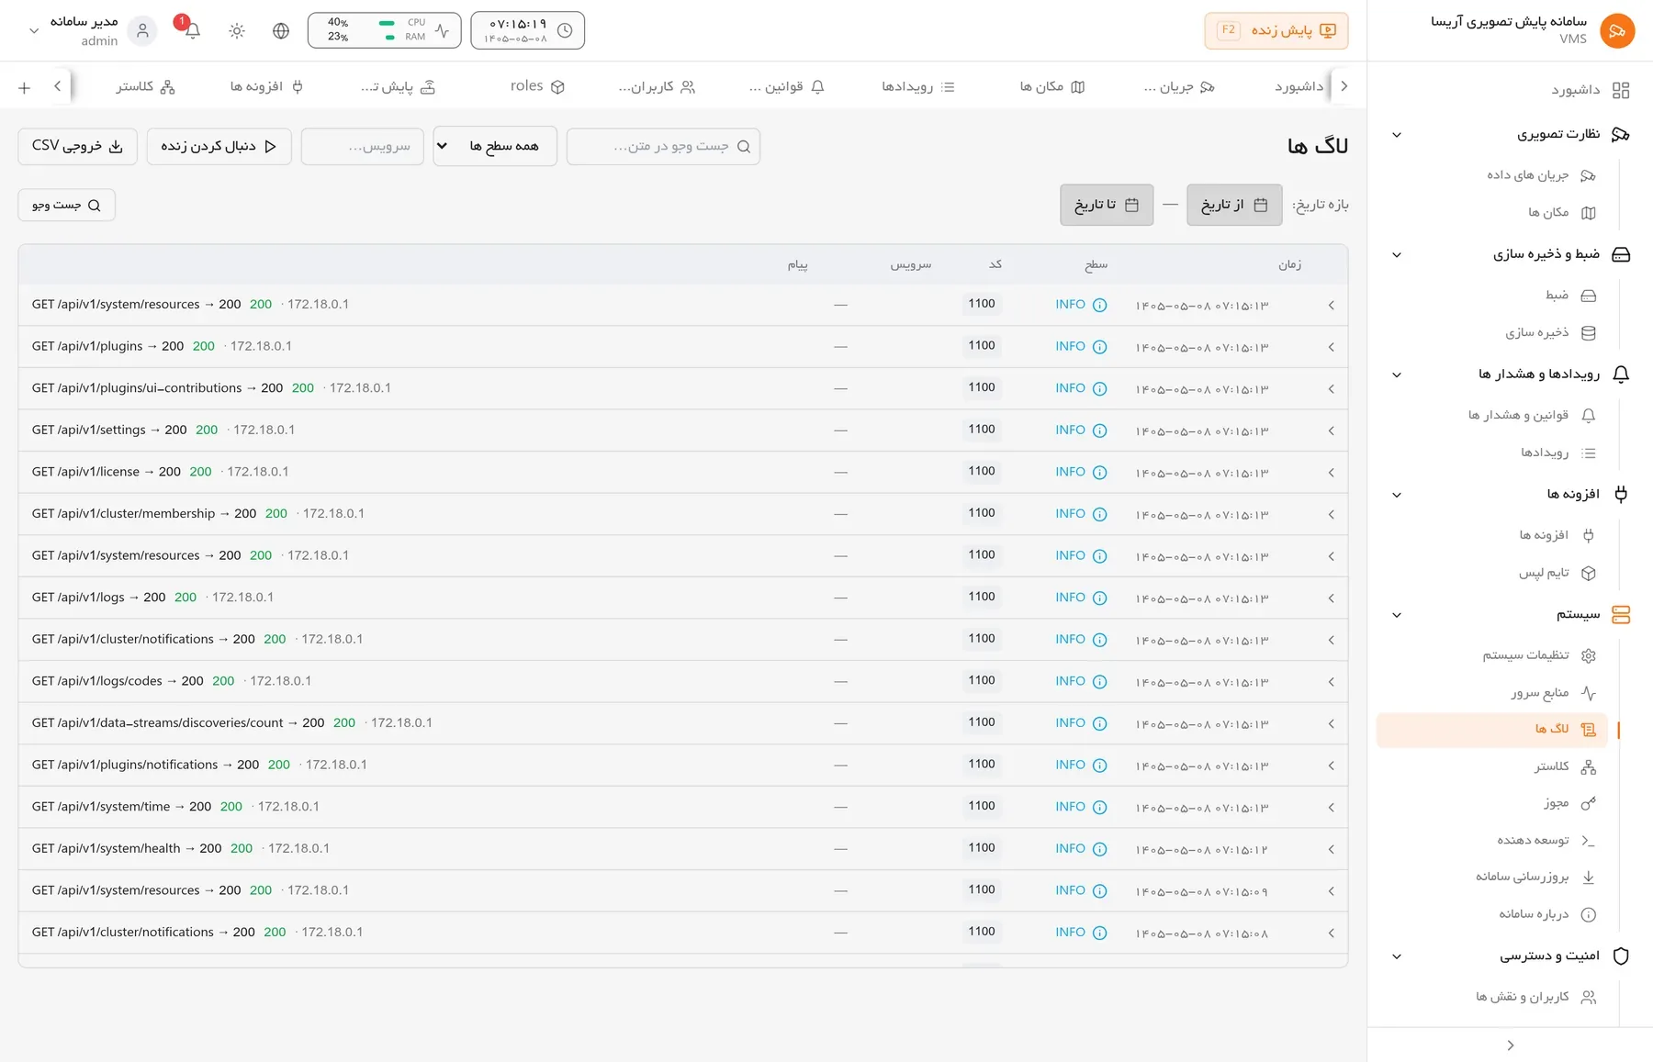Screen dimensions: 1653x1062
Task: Focus the سرویس service filter field
Action: pos(363,146)
